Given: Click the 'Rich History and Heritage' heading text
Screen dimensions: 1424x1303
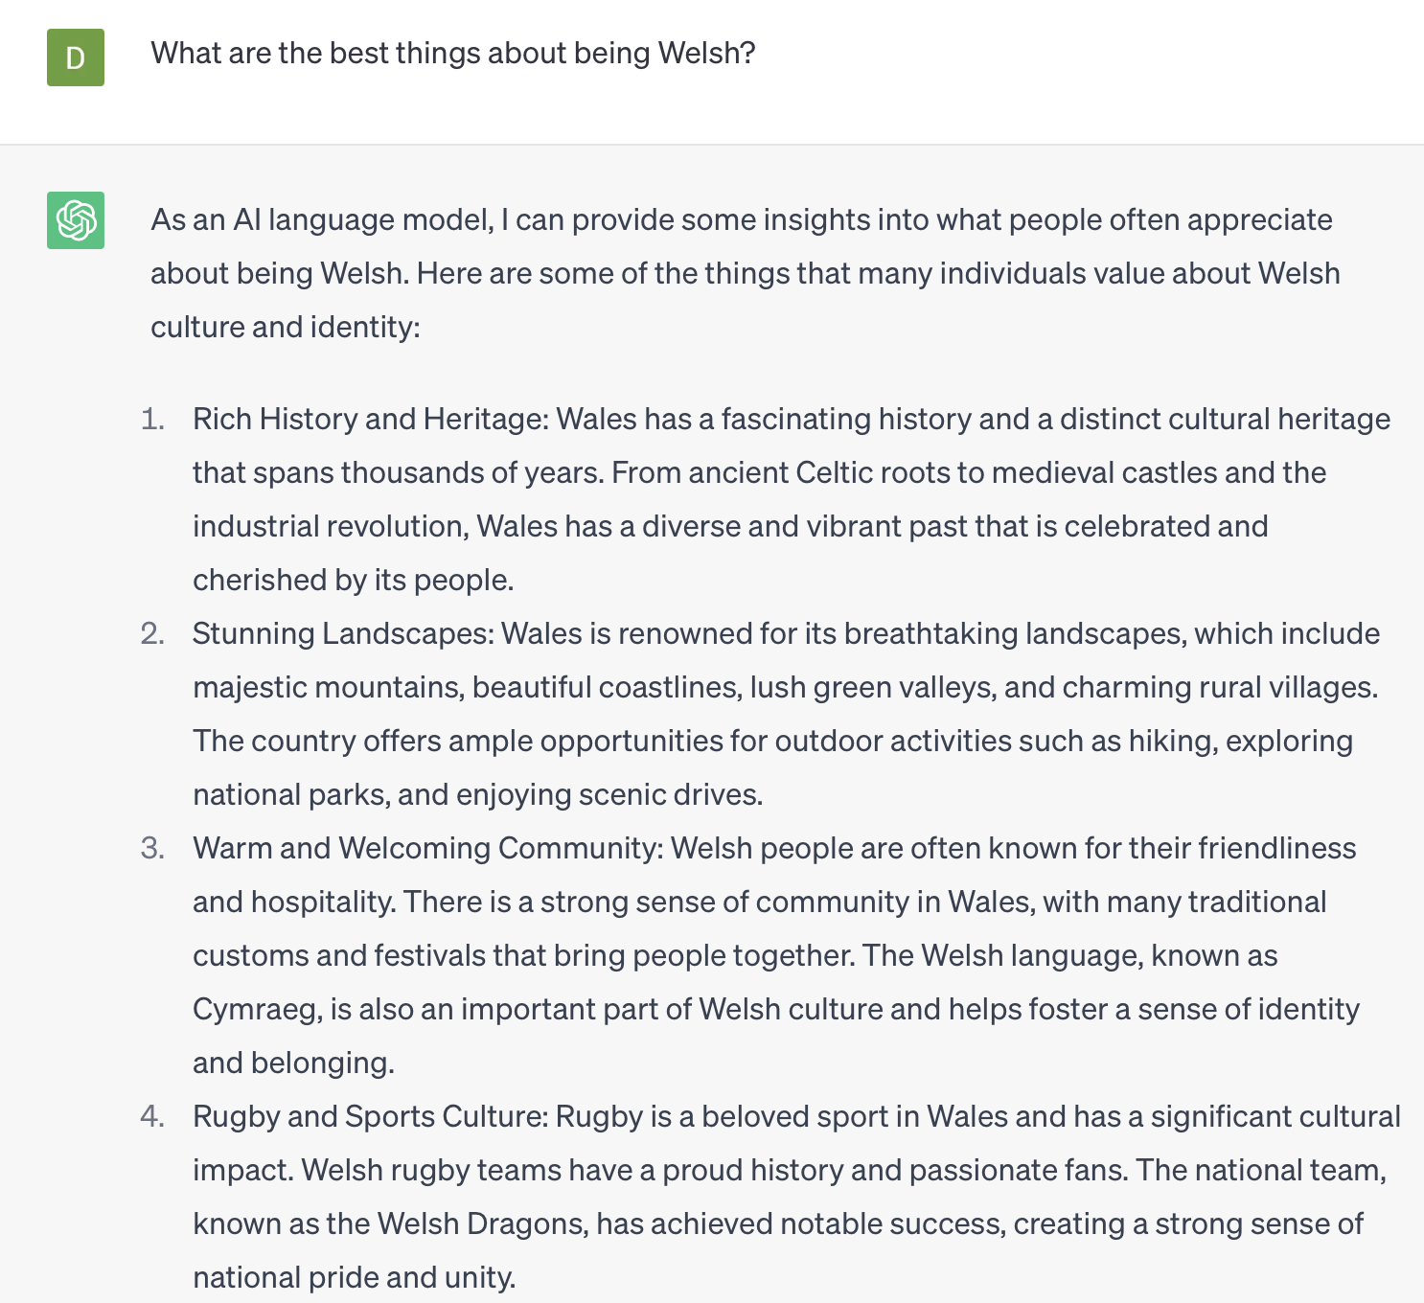Looking at the screenshot, I should [370, 419].
